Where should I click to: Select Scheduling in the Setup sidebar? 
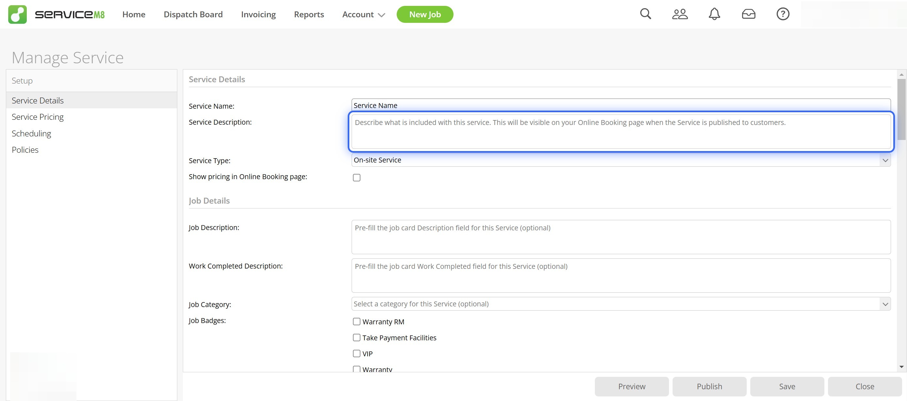click(91, 133)
